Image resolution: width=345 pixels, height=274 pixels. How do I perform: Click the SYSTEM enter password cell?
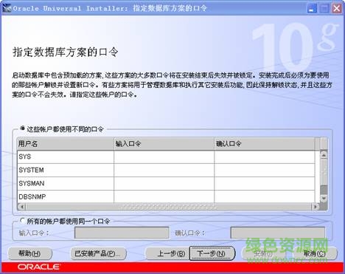164,170
